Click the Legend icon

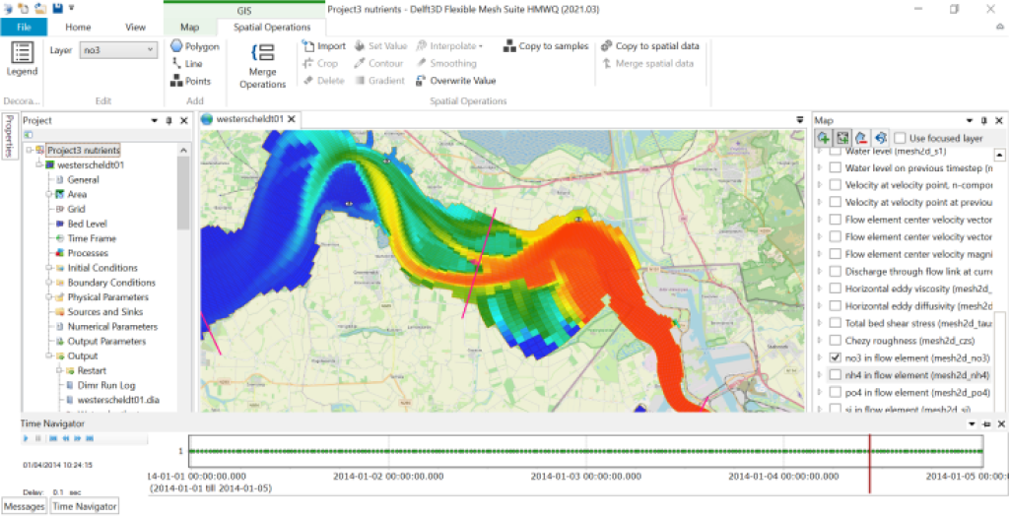(x=22, y=58)
